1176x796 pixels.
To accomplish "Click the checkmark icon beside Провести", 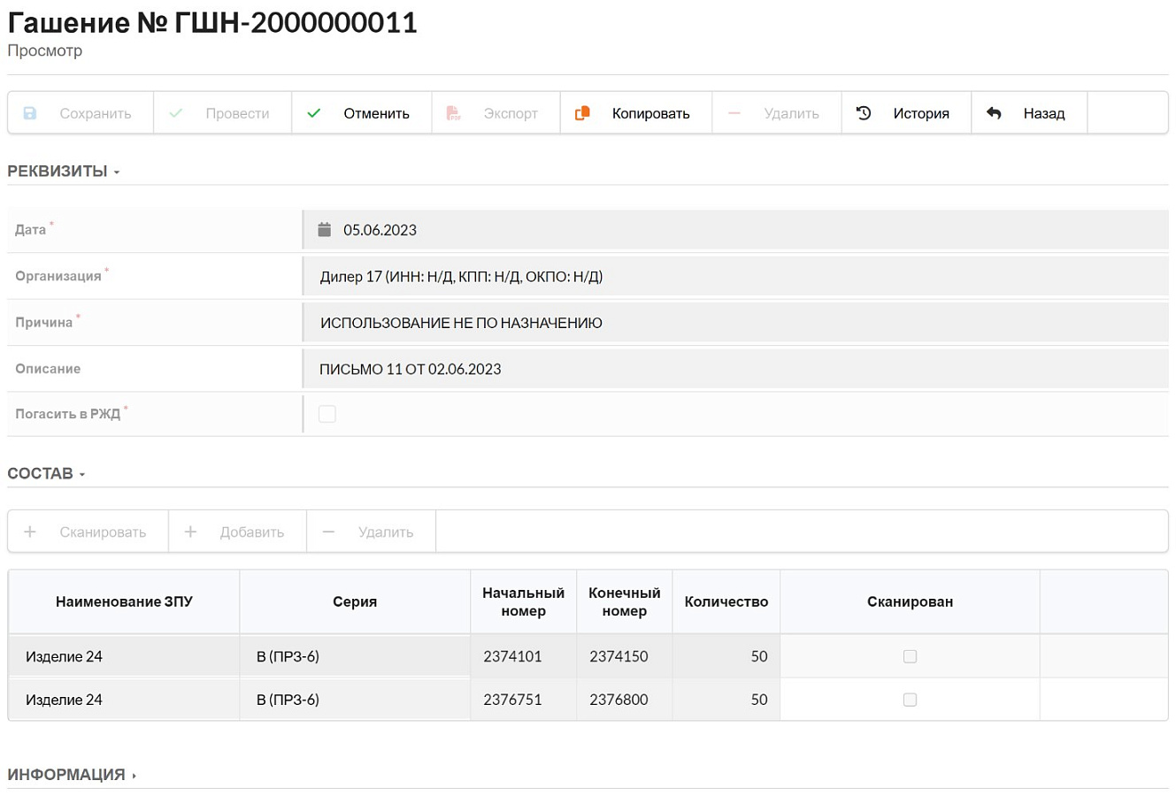I will click(x=176, y=113).
